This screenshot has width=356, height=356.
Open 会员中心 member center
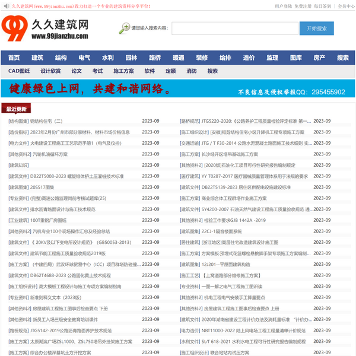346,7
